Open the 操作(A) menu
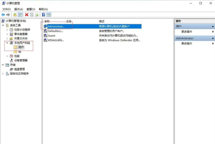The image size is (215, 144). pyautogui.click(x=18, y=9)
